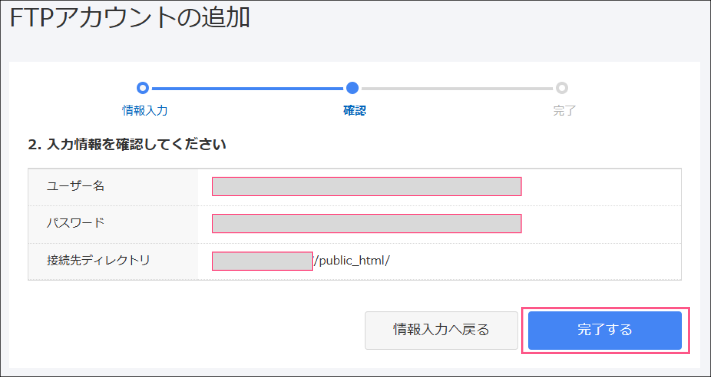Image resolution: width=711 pixels, height=377 pixels.
Task: Click the 情報入力へ戻る button
Action: click(441, 330)
